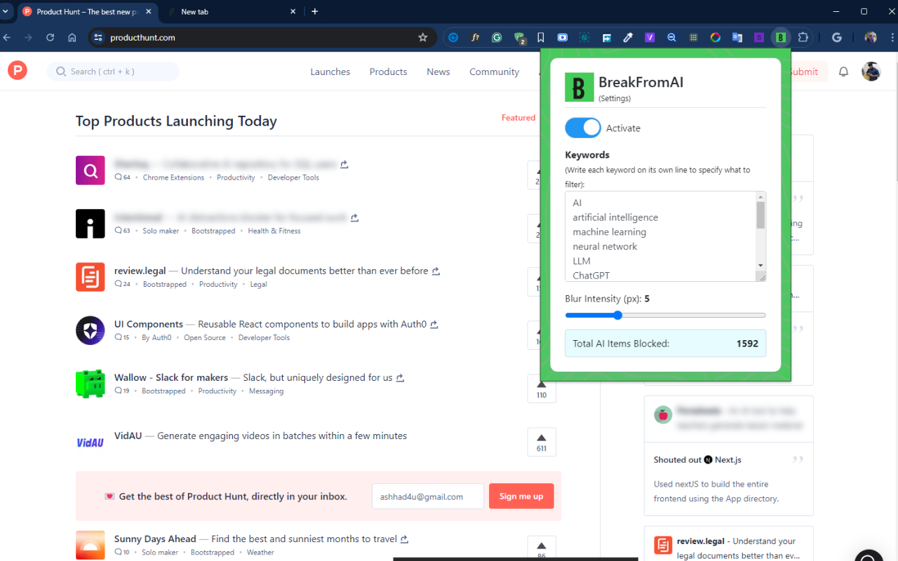This screenshot has height=561, width=898.
Task: Click the newsletter email input field
Action: click(x=428, y=496)
